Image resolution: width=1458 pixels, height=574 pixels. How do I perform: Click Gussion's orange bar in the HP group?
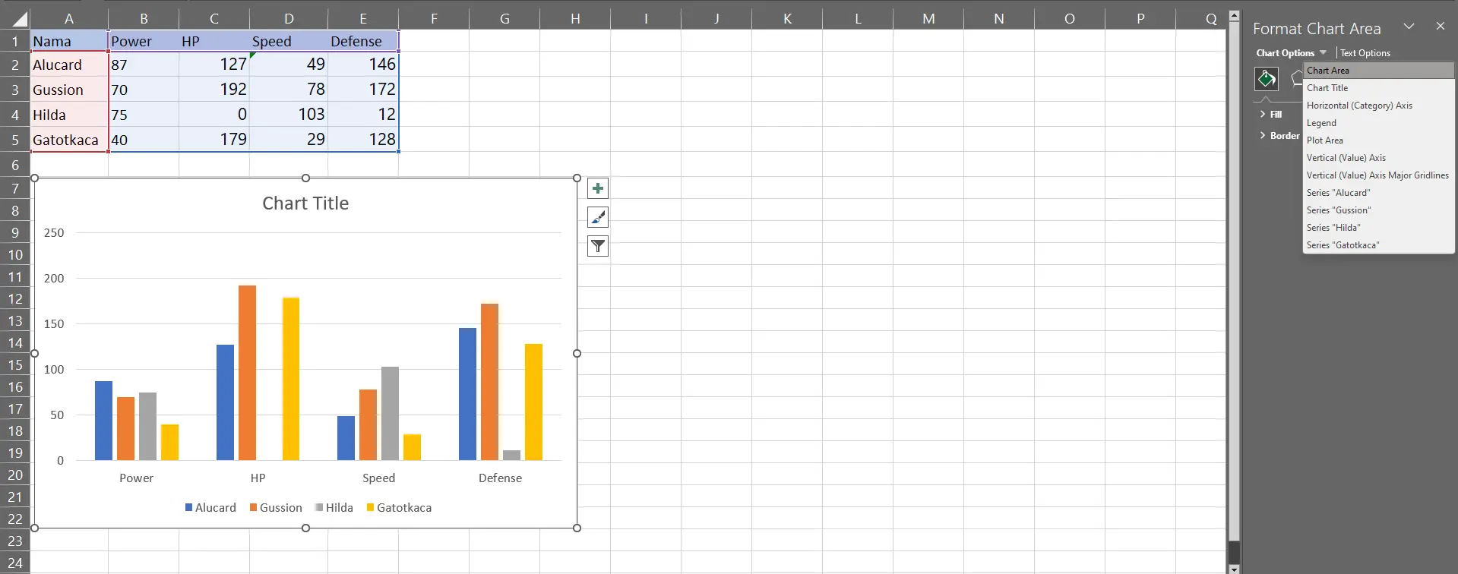(x=247, y=373)
